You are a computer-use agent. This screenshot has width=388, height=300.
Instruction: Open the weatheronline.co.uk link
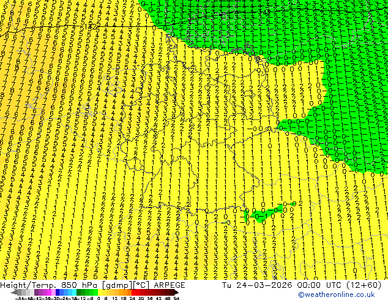337,294
